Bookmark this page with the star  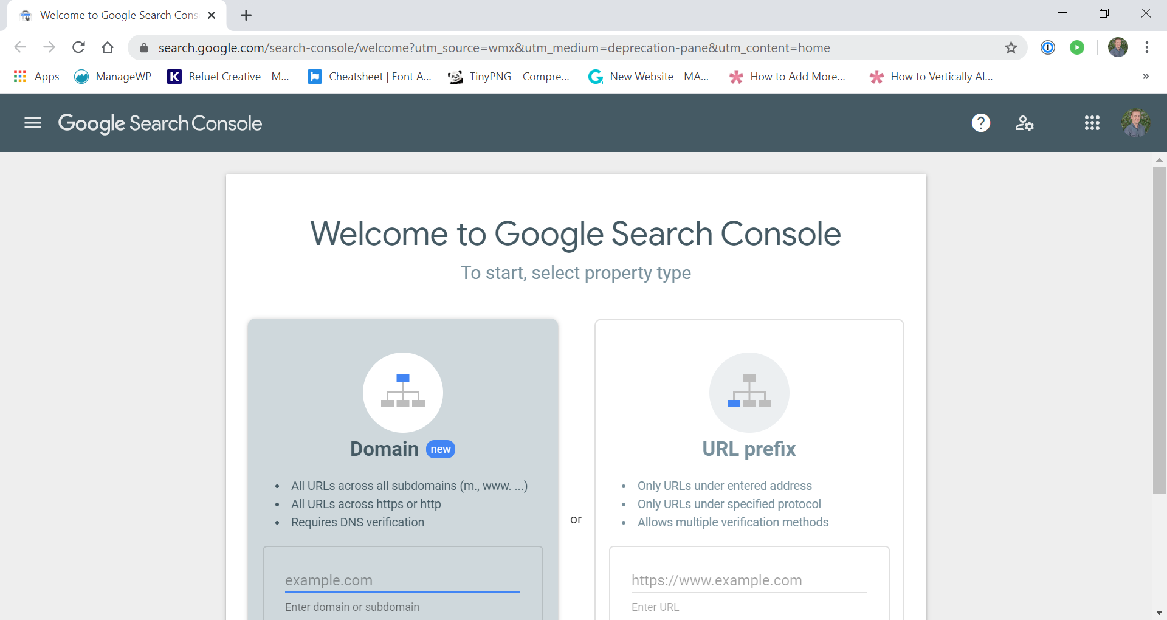(x=1011, y=47)
